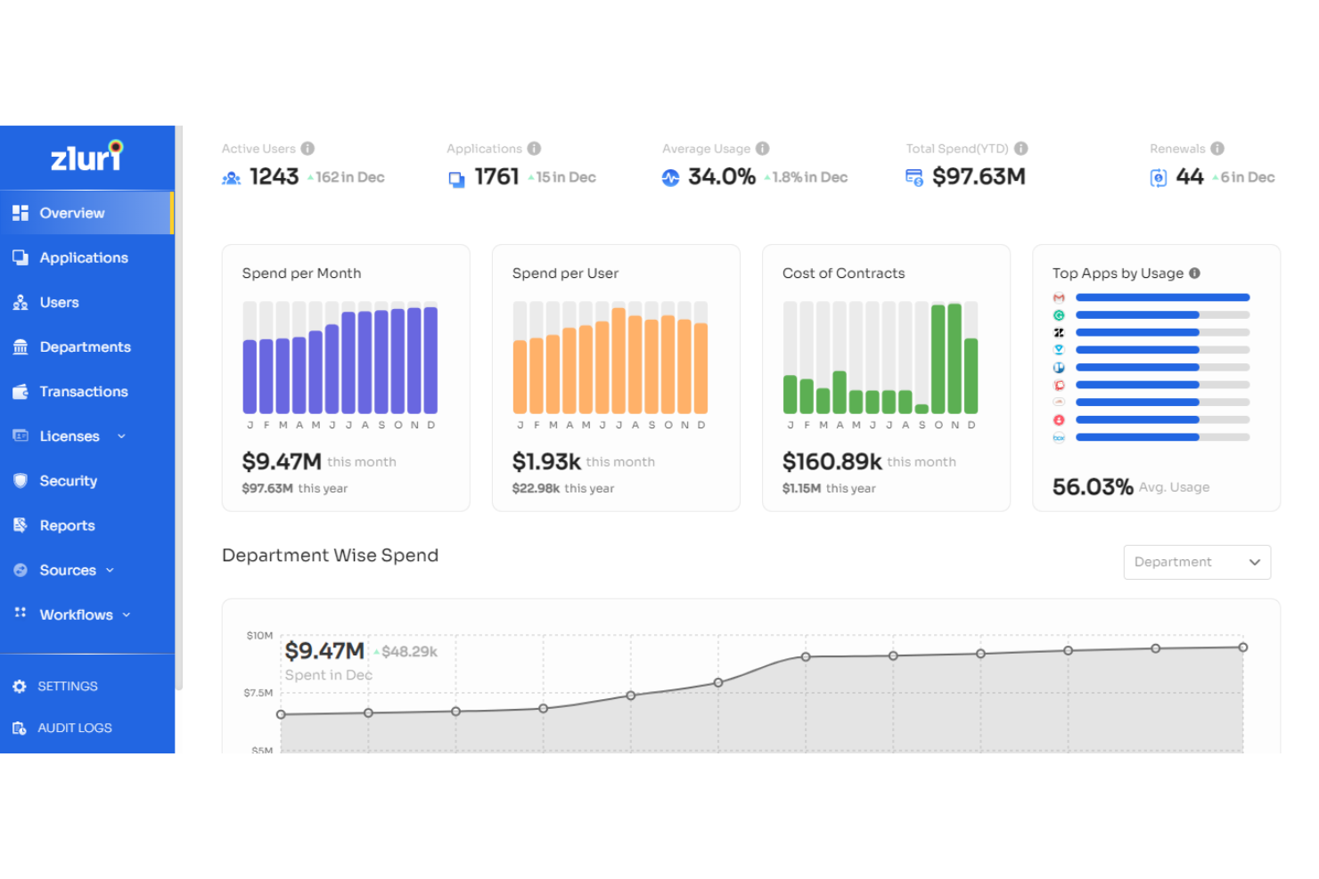1319x879 pixels.
Task: Select the Departments sidebar icon
Action: pos(20,346)
